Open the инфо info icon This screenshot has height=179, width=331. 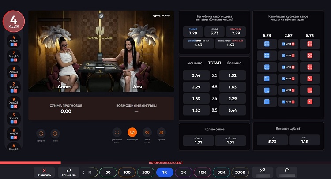(x=55, y=133)
